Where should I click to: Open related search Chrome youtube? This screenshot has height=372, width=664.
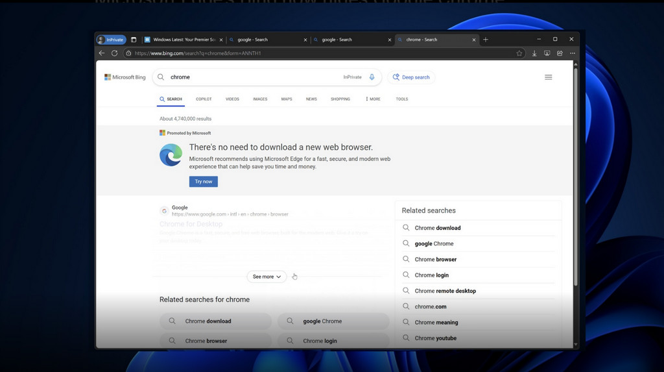[435, 338]
